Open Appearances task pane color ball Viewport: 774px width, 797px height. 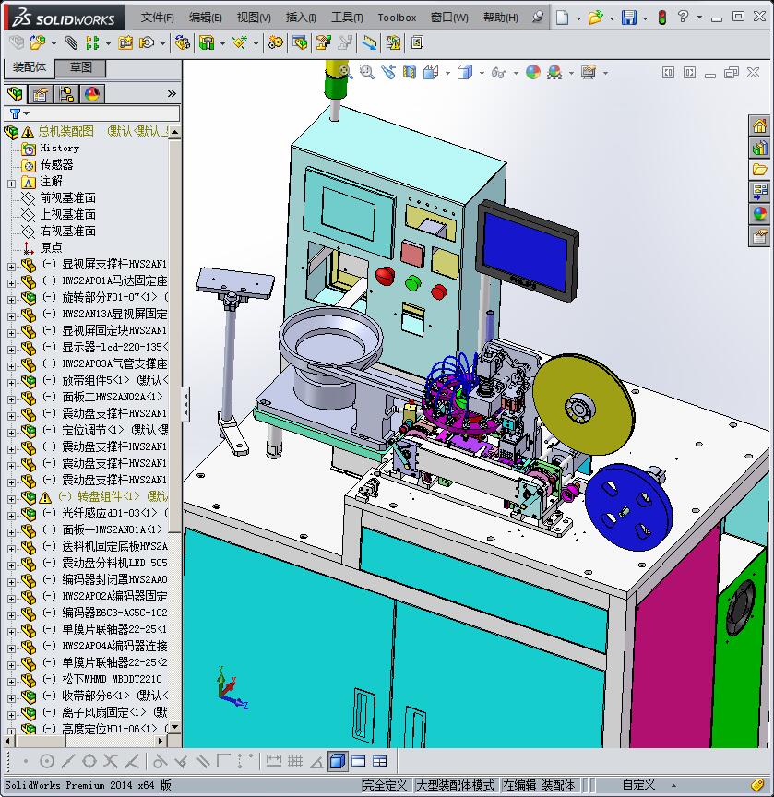click(760, 214)
